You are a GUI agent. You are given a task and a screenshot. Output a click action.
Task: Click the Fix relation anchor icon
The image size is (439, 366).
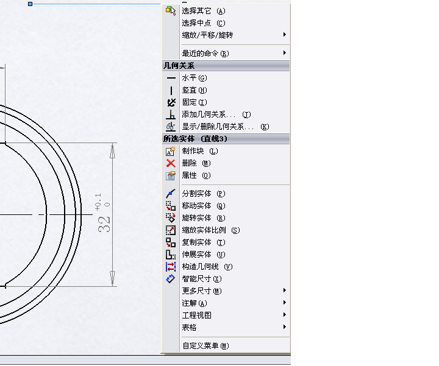coord(171,102)
